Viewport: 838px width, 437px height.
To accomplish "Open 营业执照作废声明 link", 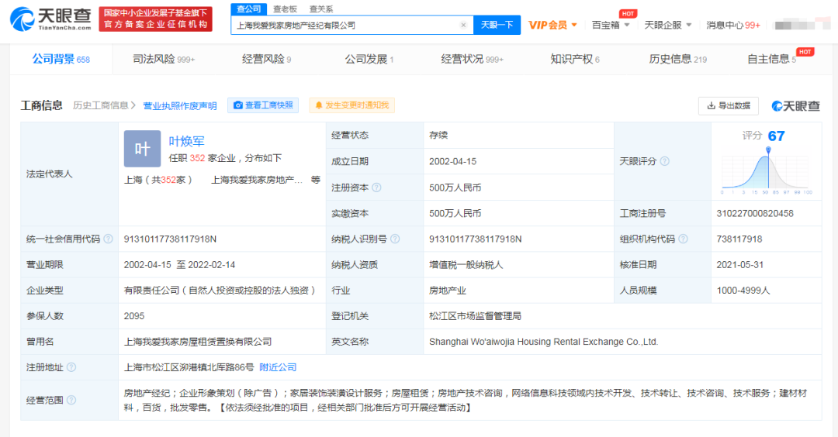I will tap(180, 105).
